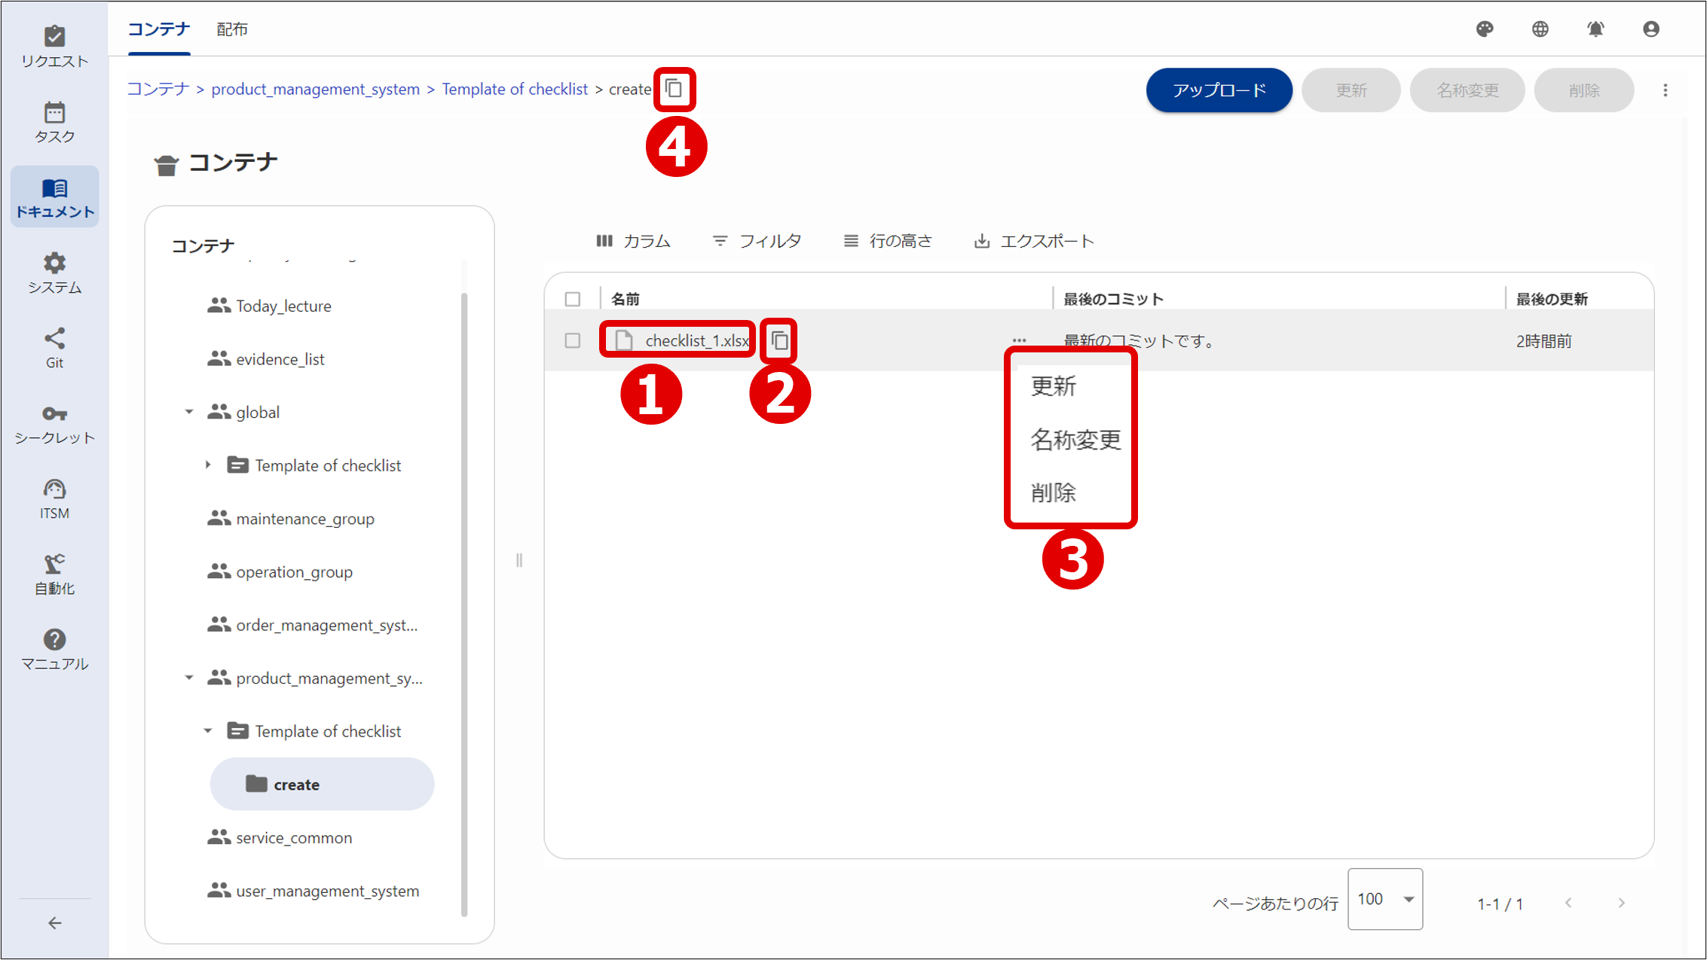Click the panel divider resize handle
Viewport: 1707px width, 960px height.
click(519, 559)
